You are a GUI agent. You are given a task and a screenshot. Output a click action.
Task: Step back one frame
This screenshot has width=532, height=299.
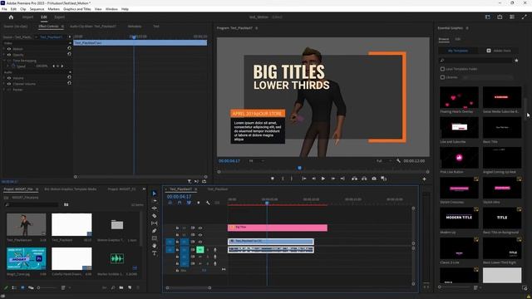(313, 179)
